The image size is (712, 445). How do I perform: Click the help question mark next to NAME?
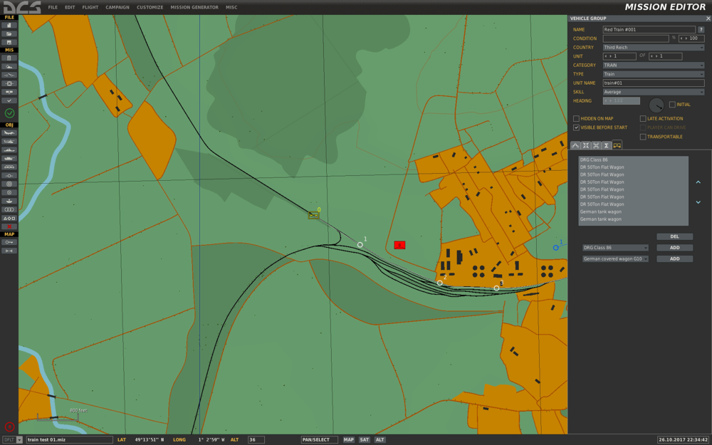click(x=701, y=29)
